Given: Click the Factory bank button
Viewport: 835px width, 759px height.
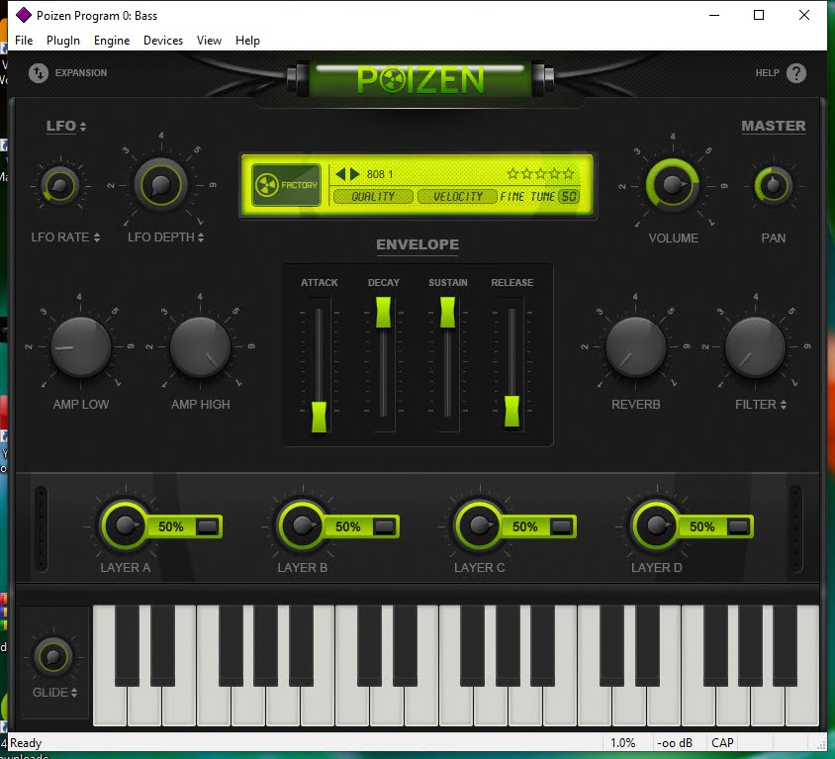Looking at the screenshot, I should (x=286, y=185).
